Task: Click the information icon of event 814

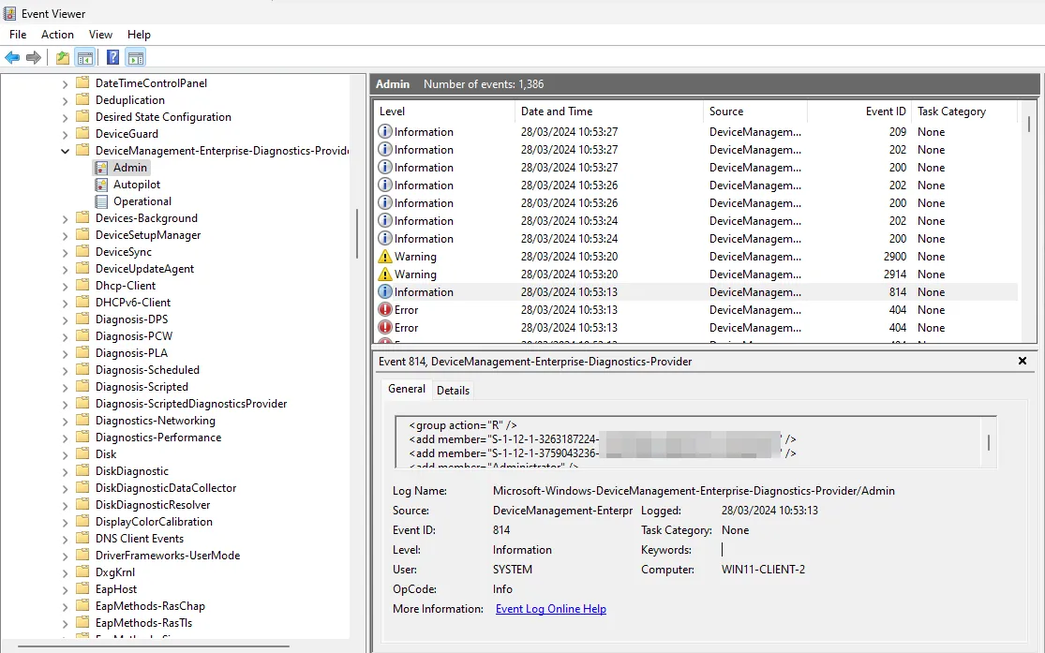Action: tap(385, 292)
